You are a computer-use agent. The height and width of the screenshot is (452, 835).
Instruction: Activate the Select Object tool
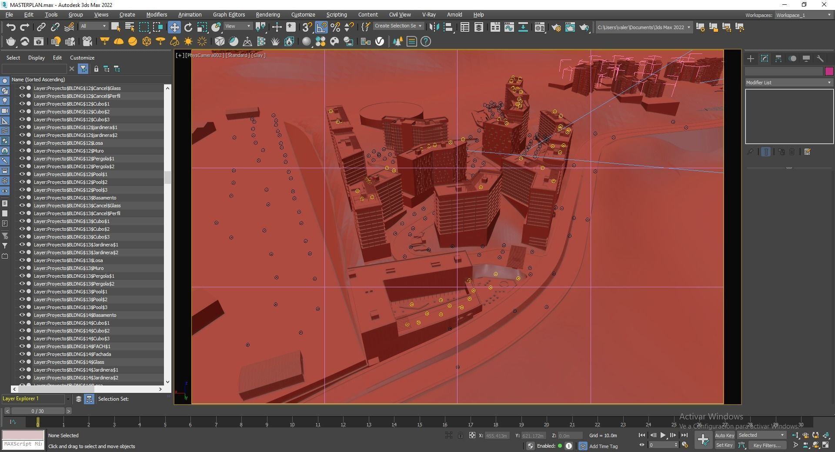116,27
